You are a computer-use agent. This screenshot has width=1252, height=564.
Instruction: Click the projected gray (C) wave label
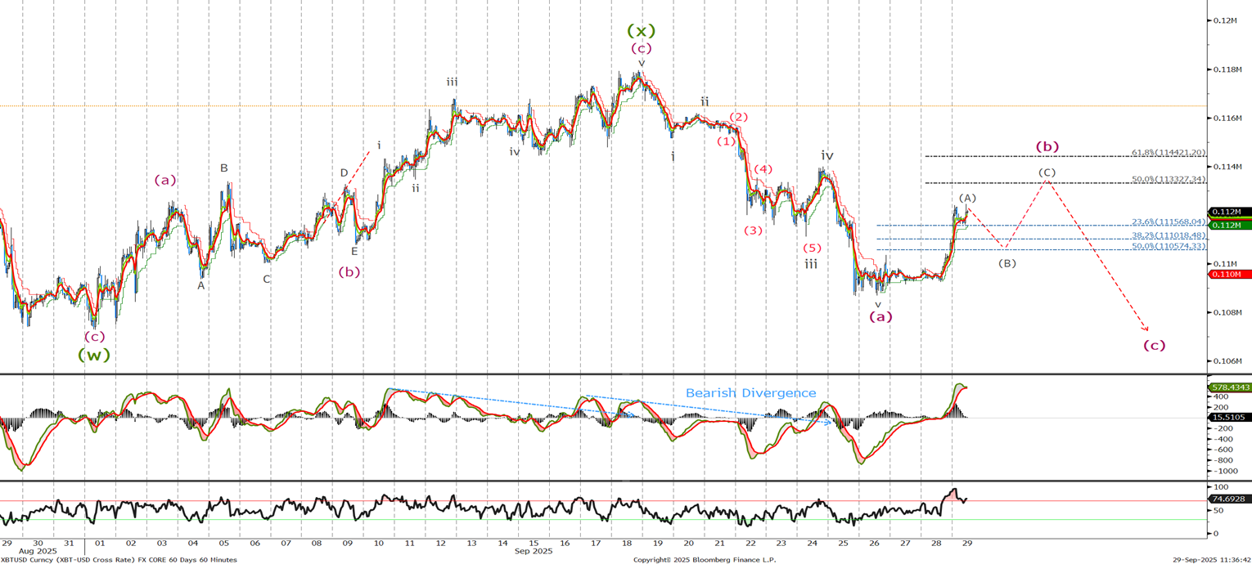(x=1047, y=172)
